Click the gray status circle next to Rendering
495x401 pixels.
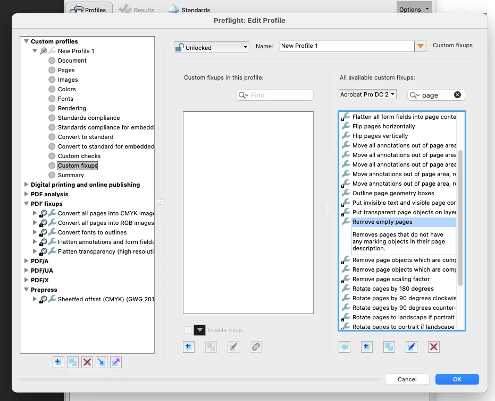(x=52, y=108)
